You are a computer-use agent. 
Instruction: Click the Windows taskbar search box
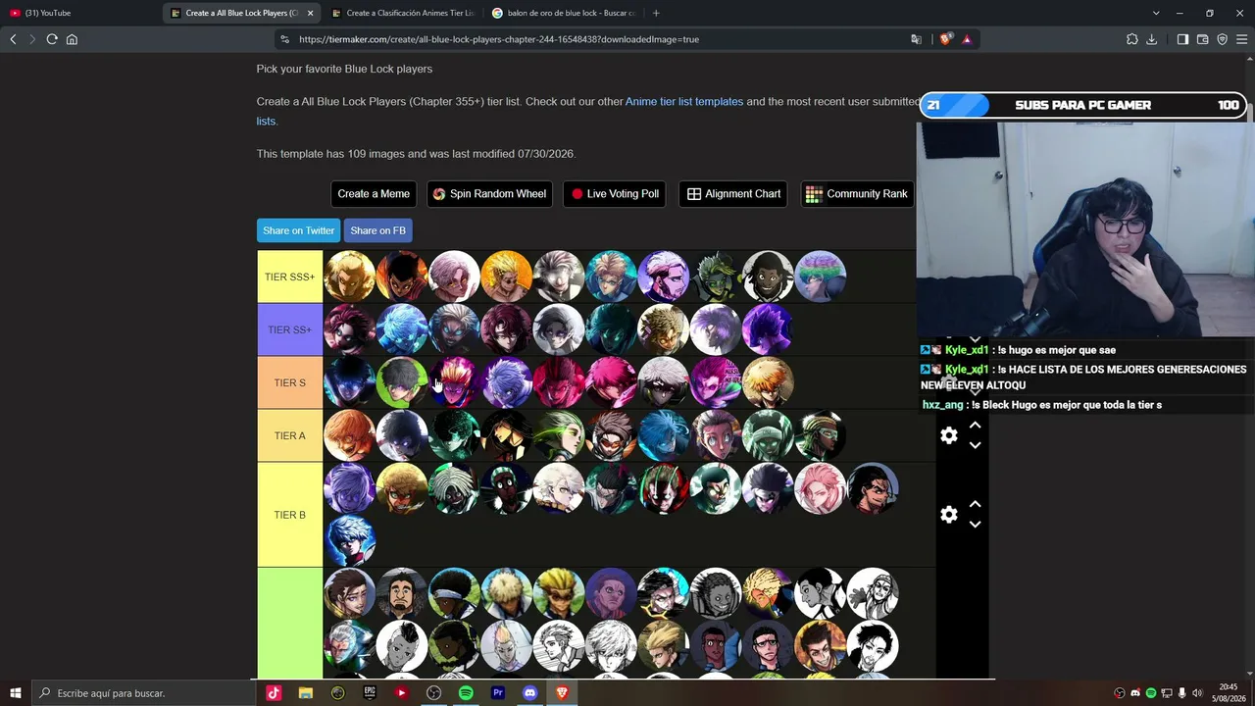(x=143, y=693)
